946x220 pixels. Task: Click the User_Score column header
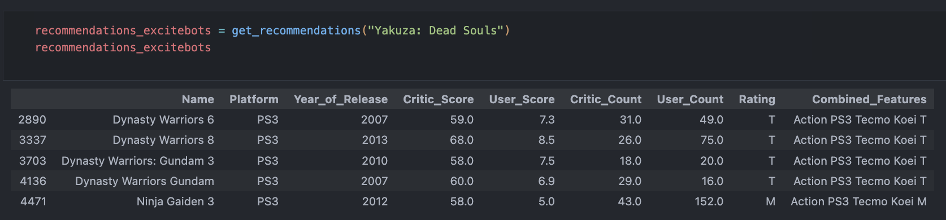point(522,99)
